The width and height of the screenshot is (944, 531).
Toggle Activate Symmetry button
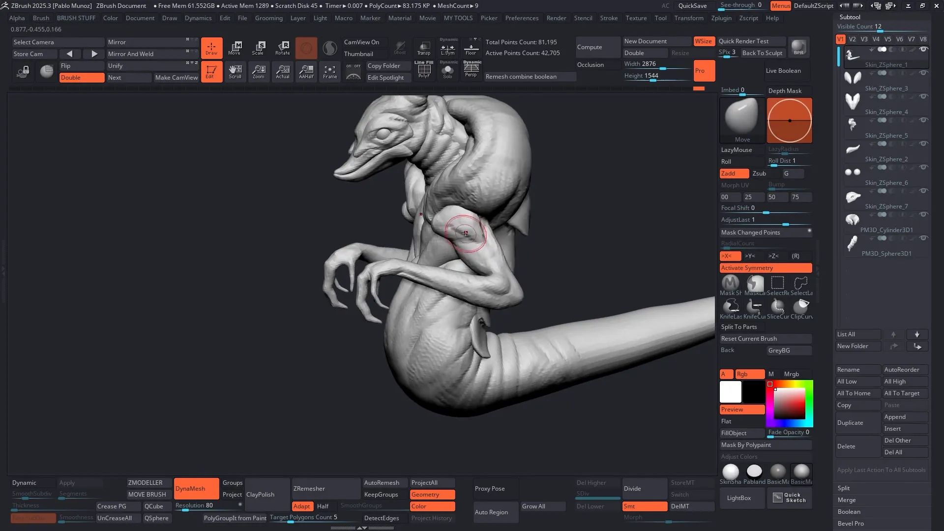(766, 268)
